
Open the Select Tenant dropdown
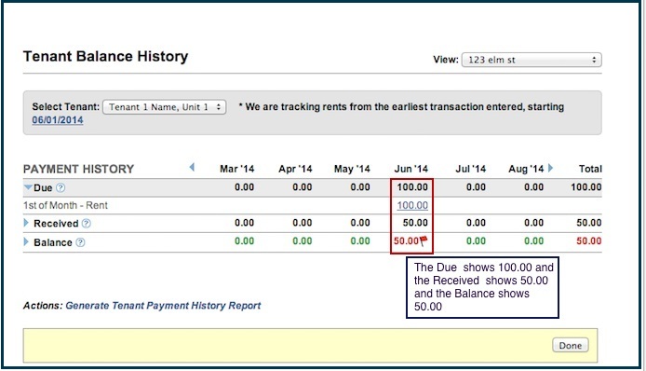click(165, 107)
